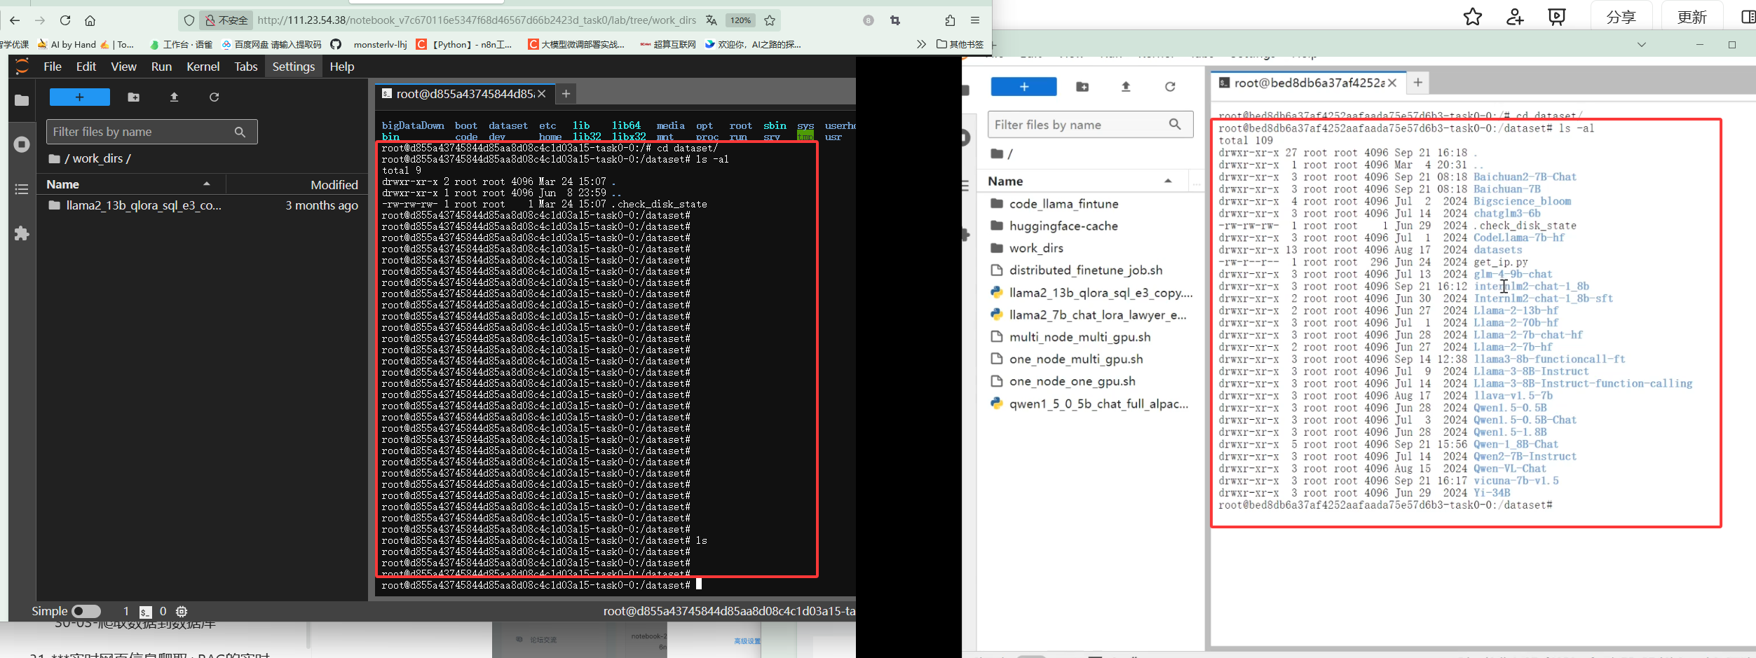Open the Table of Contents sidebar icon
1756x658 pixels.
(22, 189)
